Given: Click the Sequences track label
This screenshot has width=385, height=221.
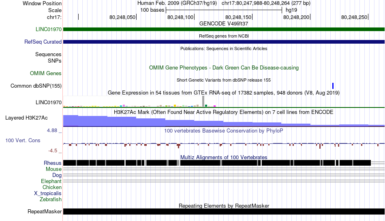Looking at the screenshot, I should 48,54.
